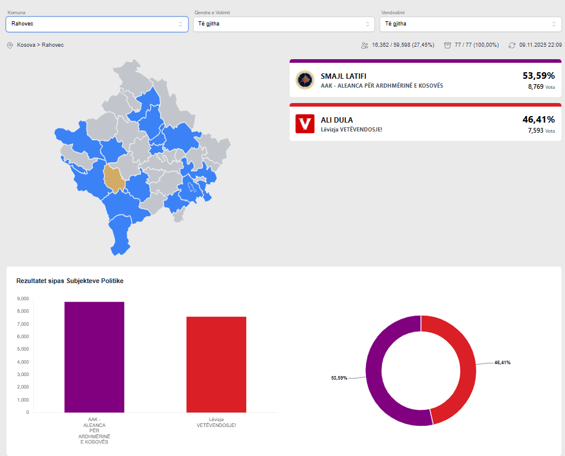Open the Komuna dropdown showing Rahovec
Viewport: 565px width, 456px height.
point(97,24)
